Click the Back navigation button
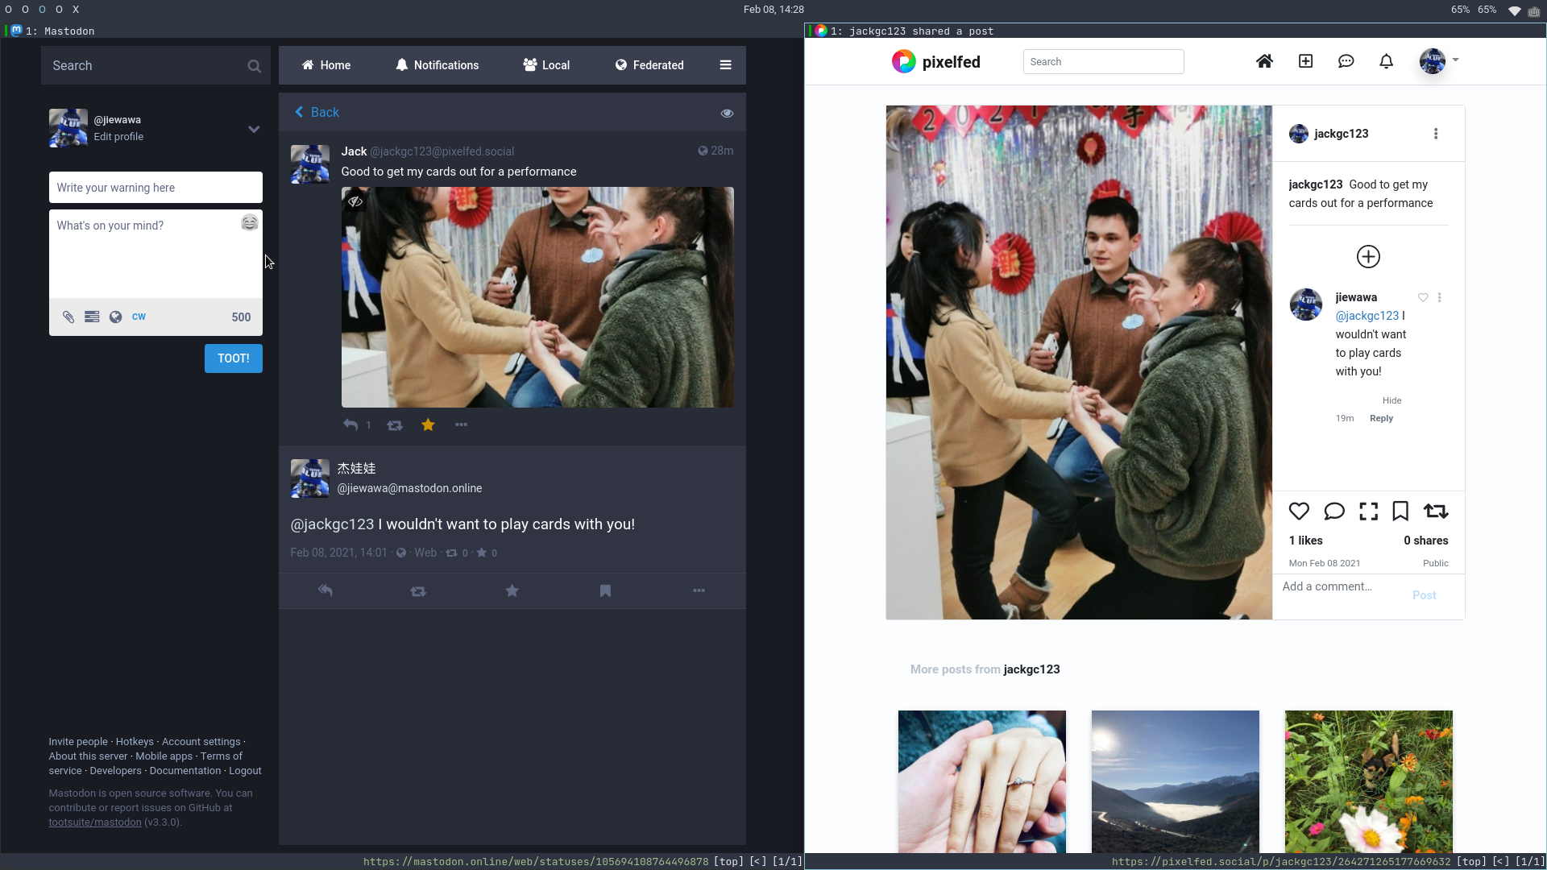The width and height of the screenshot is (1547, 870). 317,111
